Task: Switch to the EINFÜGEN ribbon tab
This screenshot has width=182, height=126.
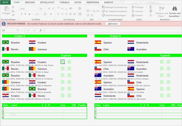Action: pos(30,2)
